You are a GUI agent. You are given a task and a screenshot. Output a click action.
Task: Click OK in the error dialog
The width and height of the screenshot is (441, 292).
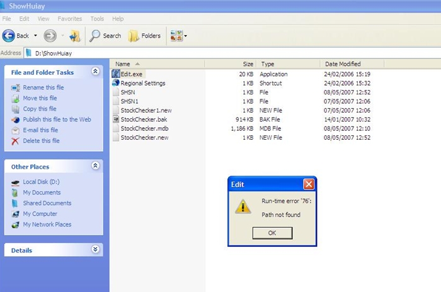pyautogui.click(x=272, y=233)
